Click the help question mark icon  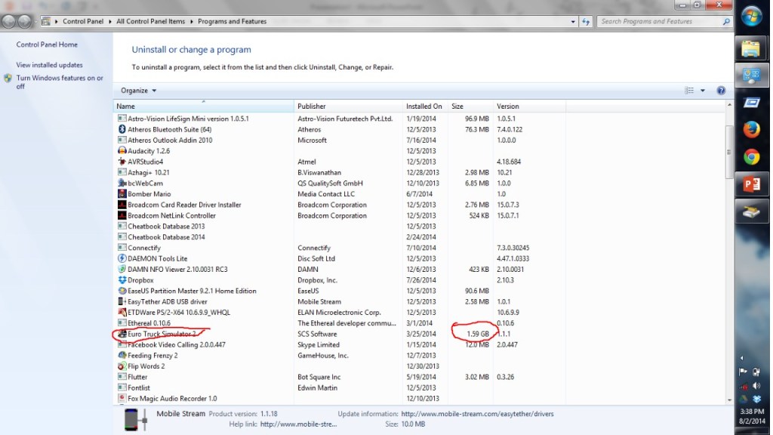720,91
